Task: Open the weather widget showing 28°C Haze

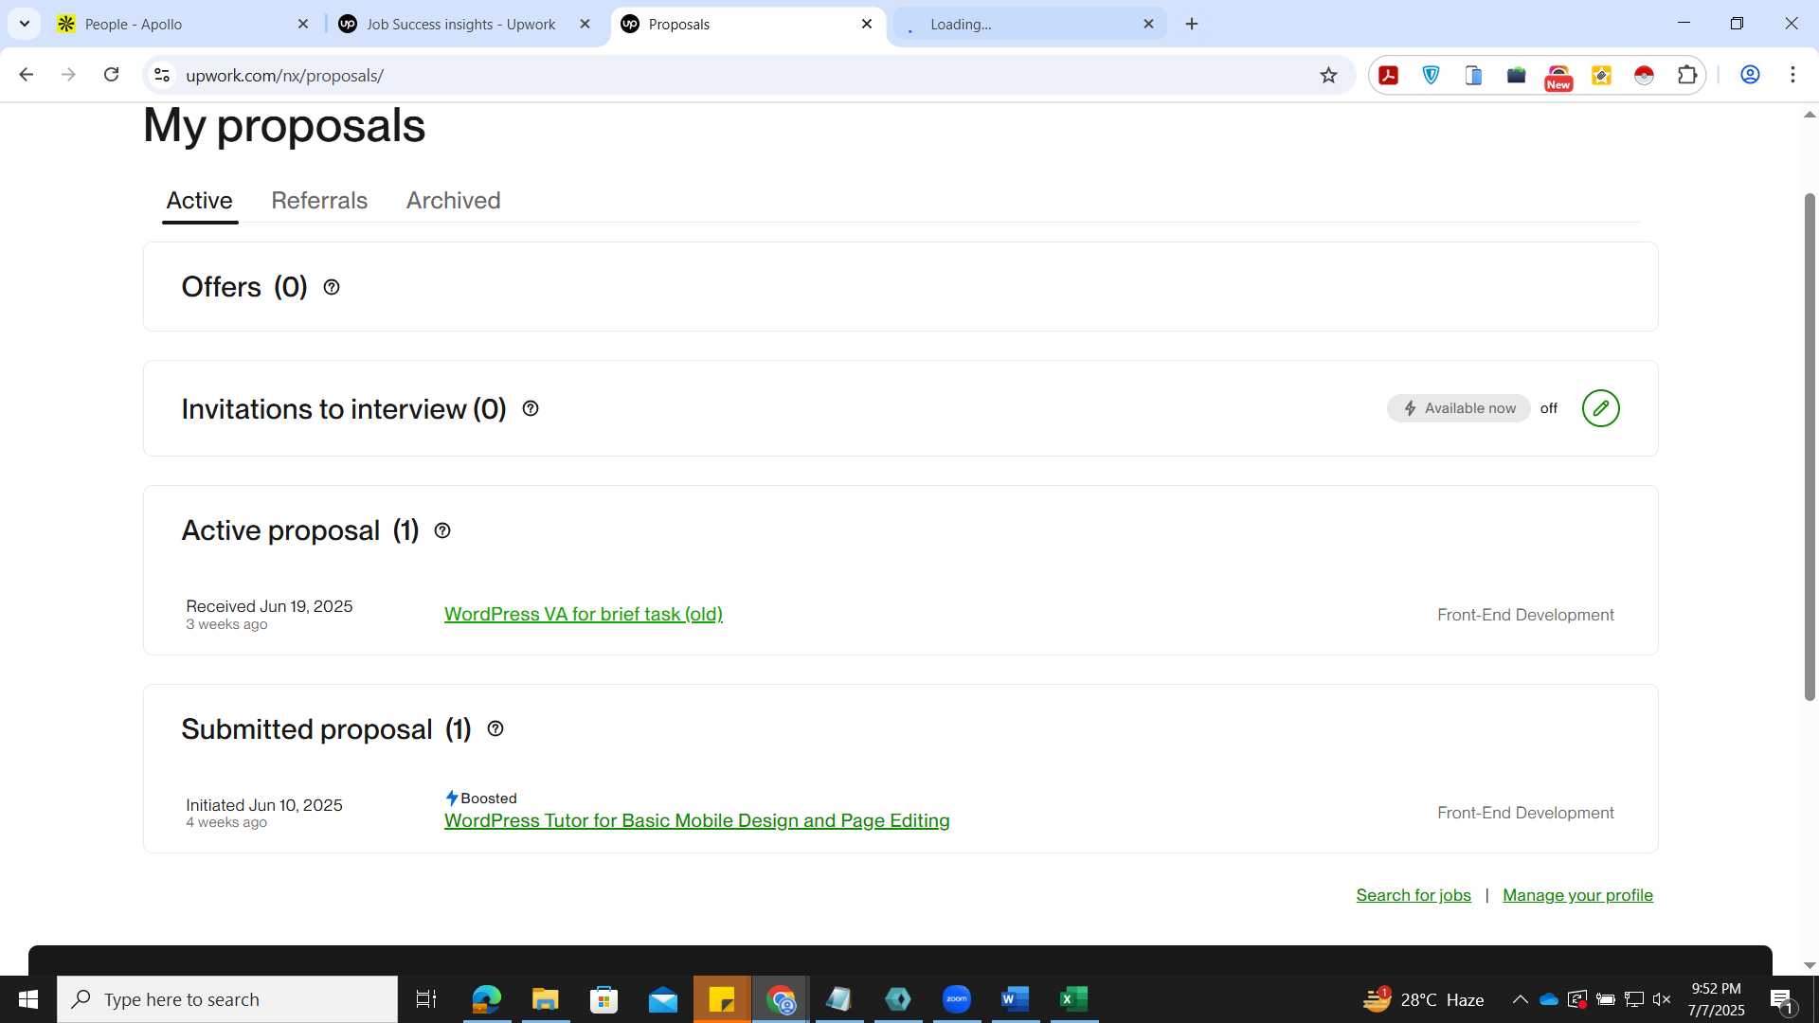Action: [1424, 999]
